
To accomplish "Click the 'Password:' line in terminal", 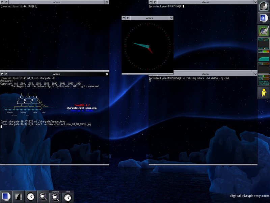I will pos(6,81).
